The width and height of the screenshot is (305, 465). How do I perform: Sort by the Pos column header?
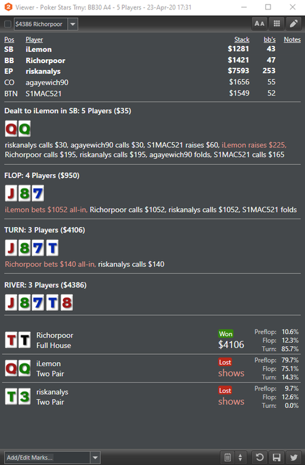click(9, 39)
